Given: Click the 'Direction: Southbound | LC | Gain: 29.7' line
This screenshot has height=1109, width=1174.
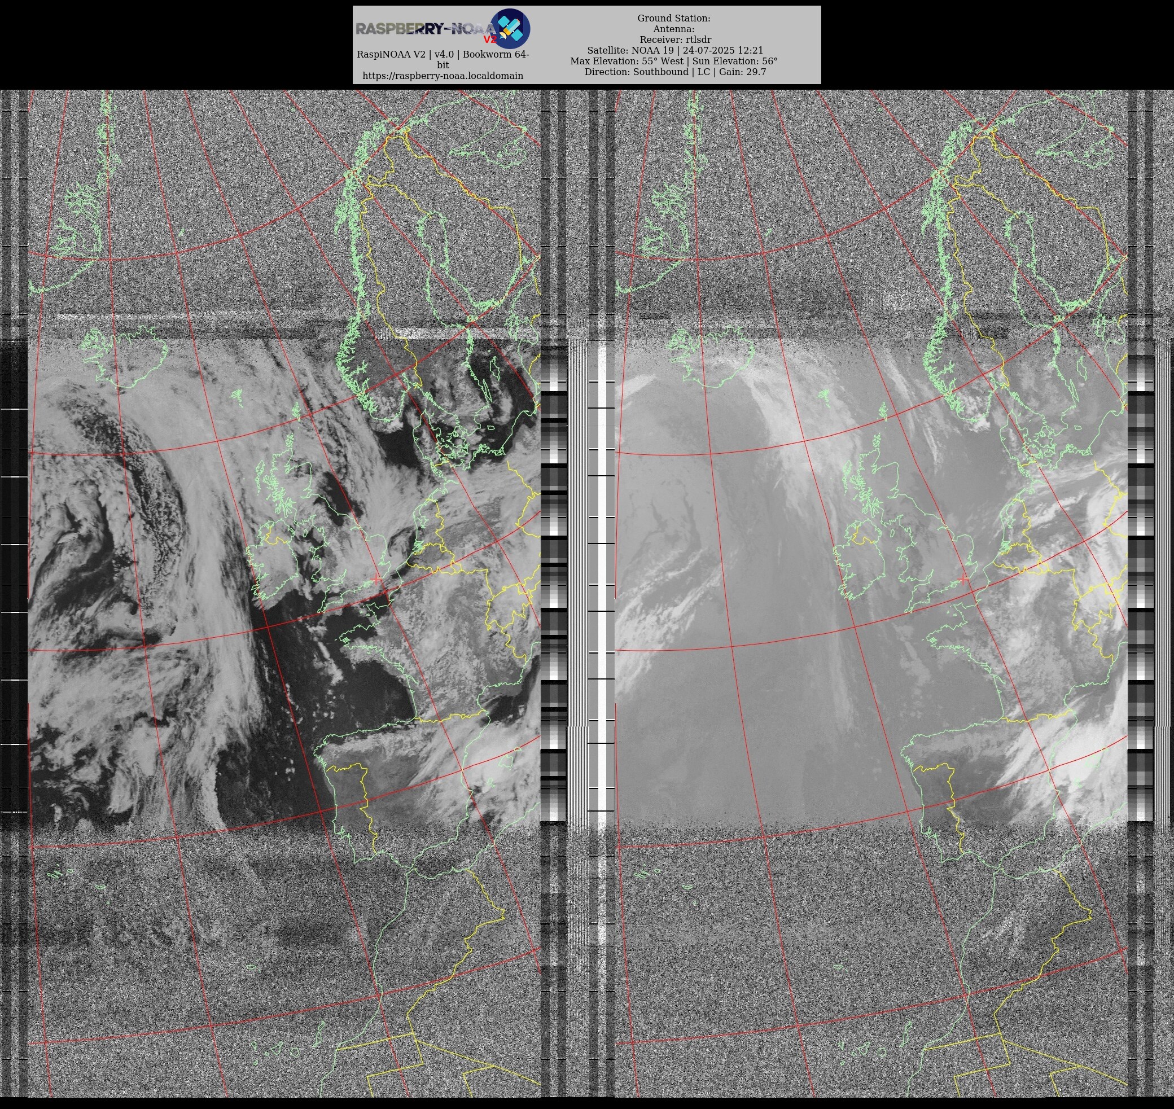Looking at the screenshot, I should click(675, 72).
